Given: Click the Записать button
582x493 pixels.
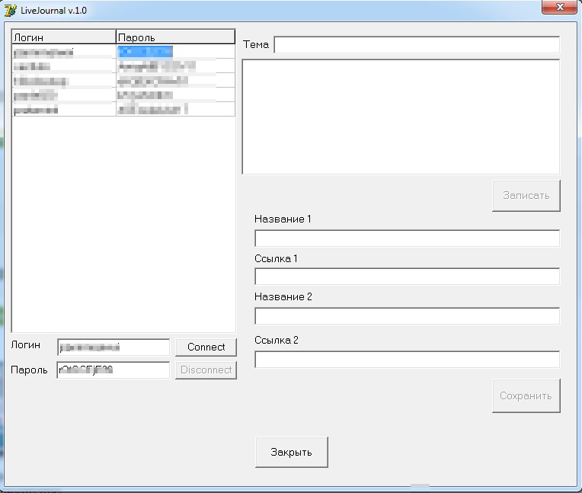Looking at the screenshot, I should tap(526, 196).
